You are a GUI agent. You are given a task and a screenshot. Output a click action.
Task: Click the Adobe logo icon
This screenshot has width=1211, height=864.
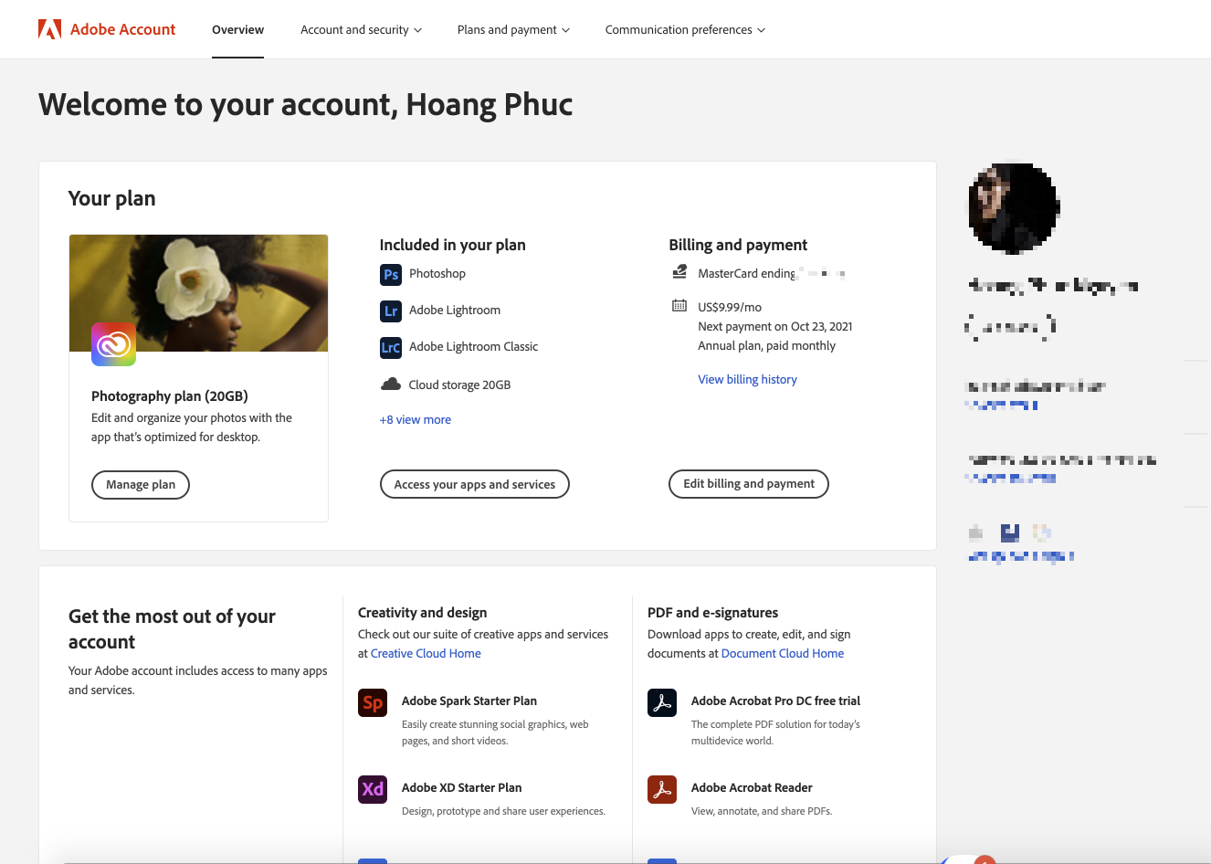[49, 29]
